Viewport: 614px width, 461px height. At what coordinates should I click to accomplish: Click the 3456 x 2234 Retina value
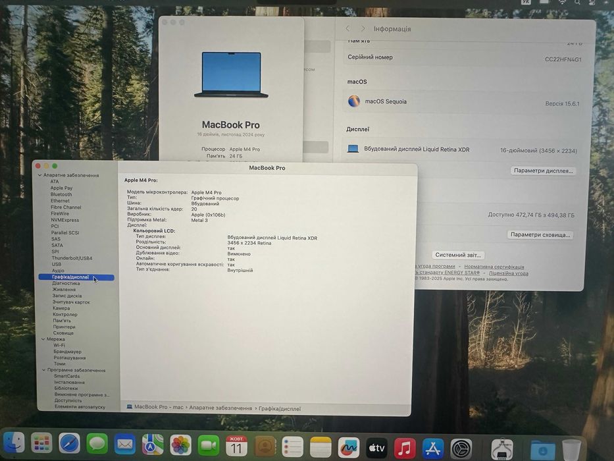click(x=249, y=243)
